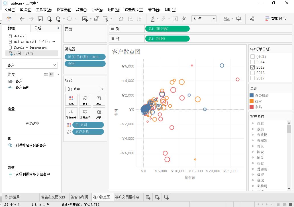Open the Size marks card button
This screenshot has width=294, height=207.
click(x=85, y=100)
